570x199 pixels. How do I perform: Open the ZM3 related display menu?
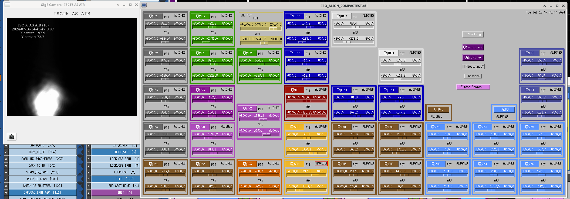pos(483,127)
